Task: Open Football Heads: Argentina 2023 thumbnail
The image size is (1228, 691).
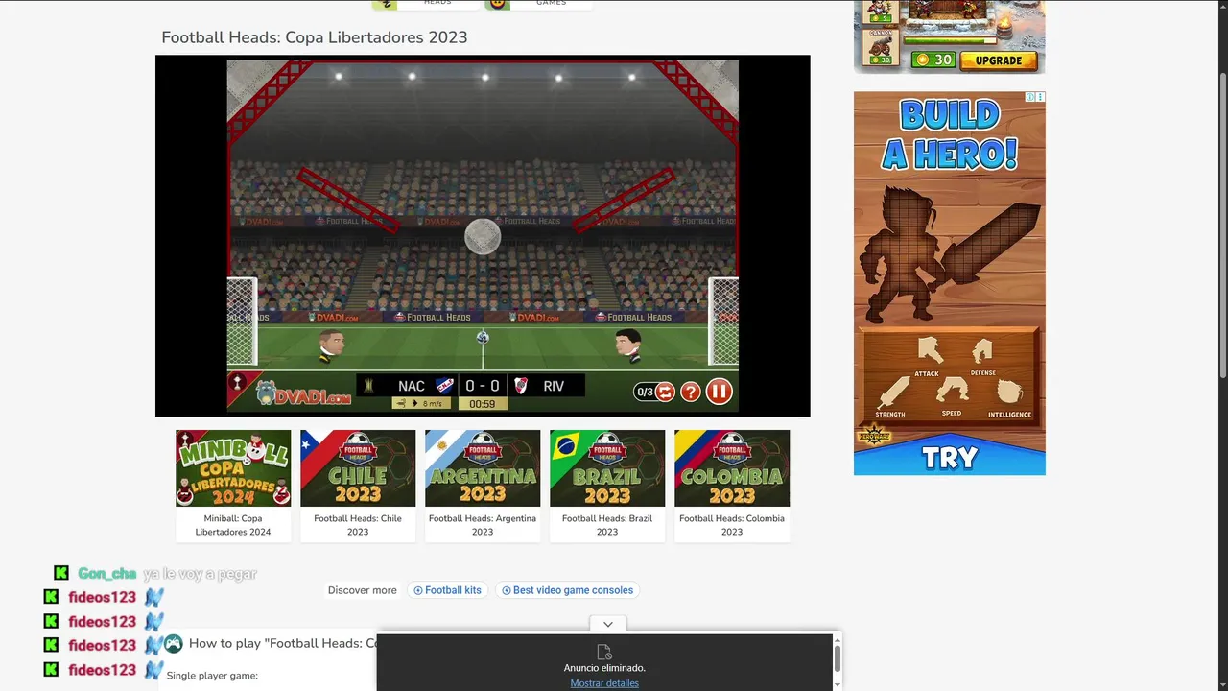Action: [x=483, y=468]
